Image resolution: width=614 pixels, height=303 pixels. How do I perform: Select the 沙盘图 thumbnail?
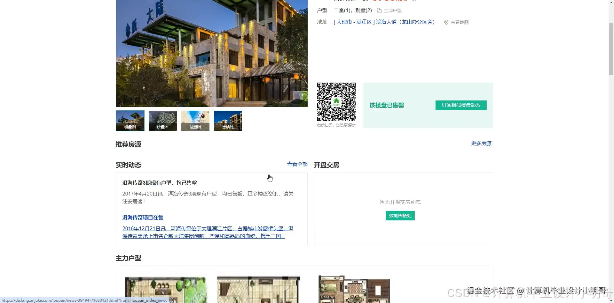click(x=162, y=121)
